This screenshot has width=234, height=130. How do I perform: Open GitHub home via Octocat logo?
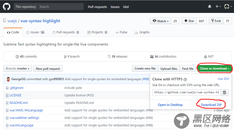coord(6,7)
